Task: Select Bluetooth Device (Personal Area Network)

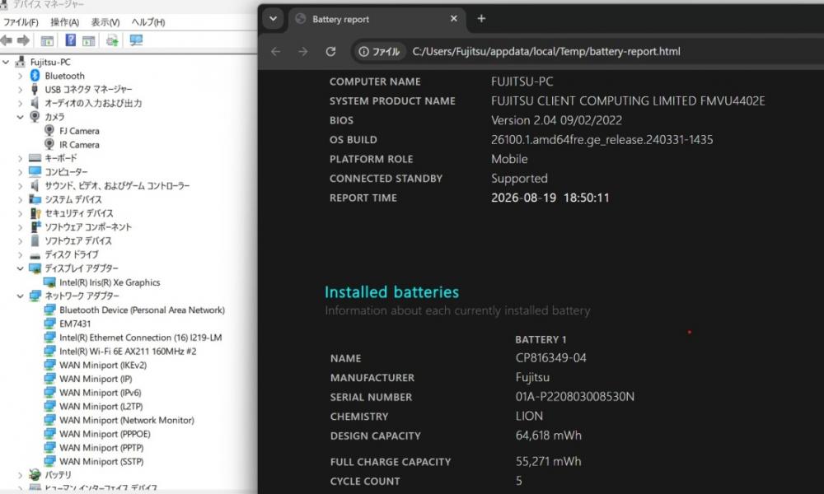Action: [142, 310]
